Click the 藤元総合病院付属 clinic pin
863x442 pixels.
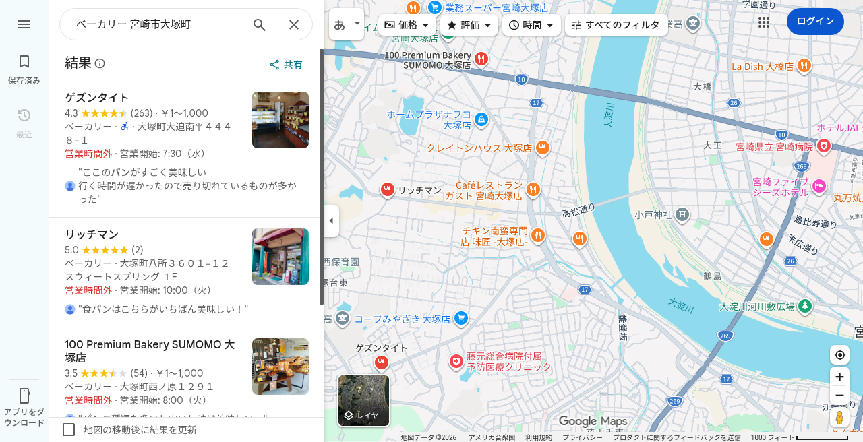pos(456,362)
